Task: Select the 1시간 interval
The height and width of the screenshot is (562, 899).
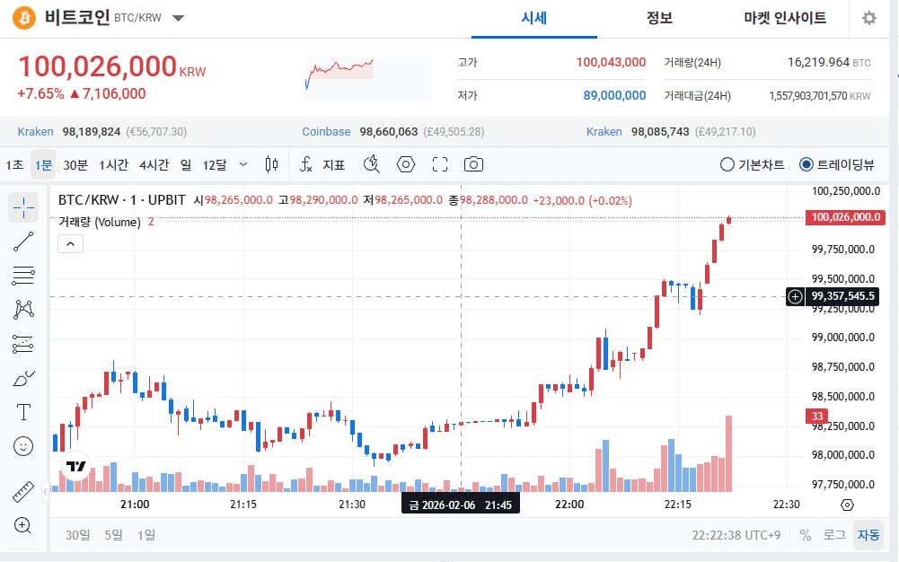Action: [x=113, y=165]
